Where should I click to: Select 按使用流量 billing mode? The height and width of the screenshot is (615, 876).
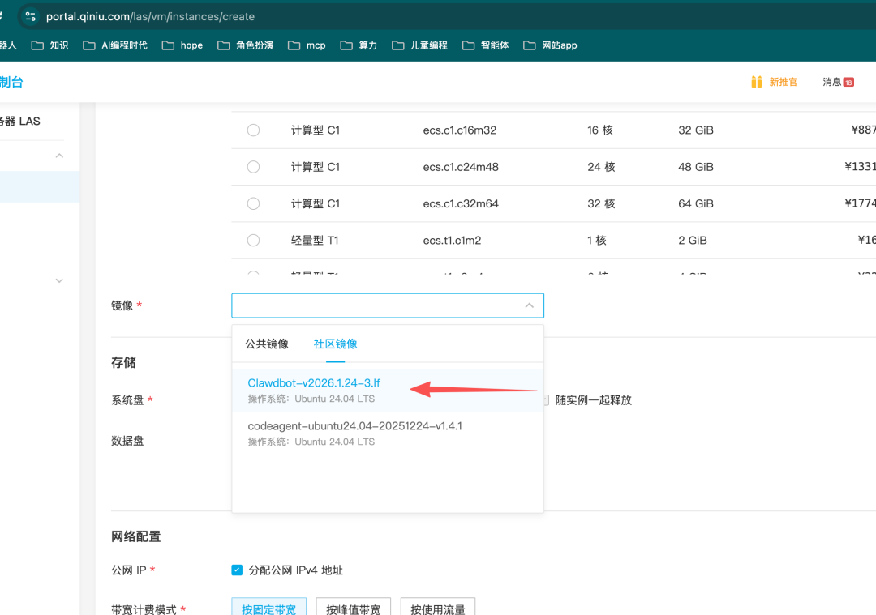[437, 609]
